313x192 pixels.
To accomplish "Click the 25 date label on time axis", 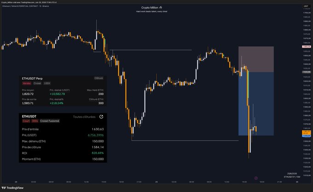I will point(156,182).
